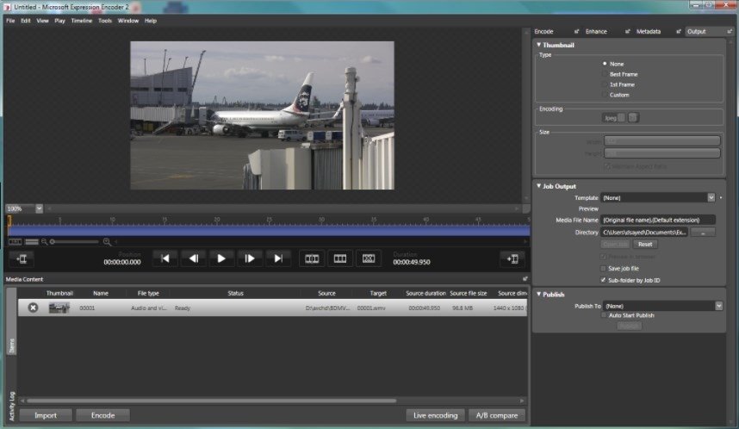
Task: Play the video preview
Action: click(221, 258)
